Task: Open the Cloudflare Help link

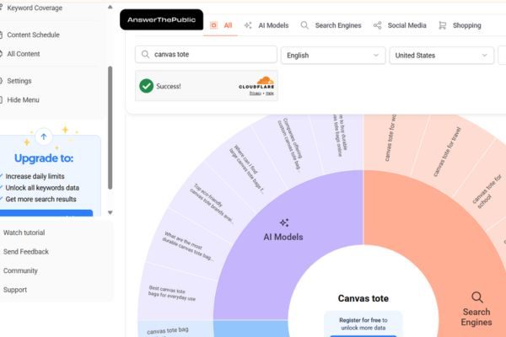Action: click(x=270, y=94)
